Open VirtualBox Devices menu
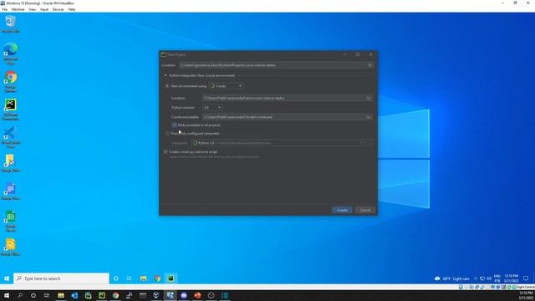 [58, 9]
